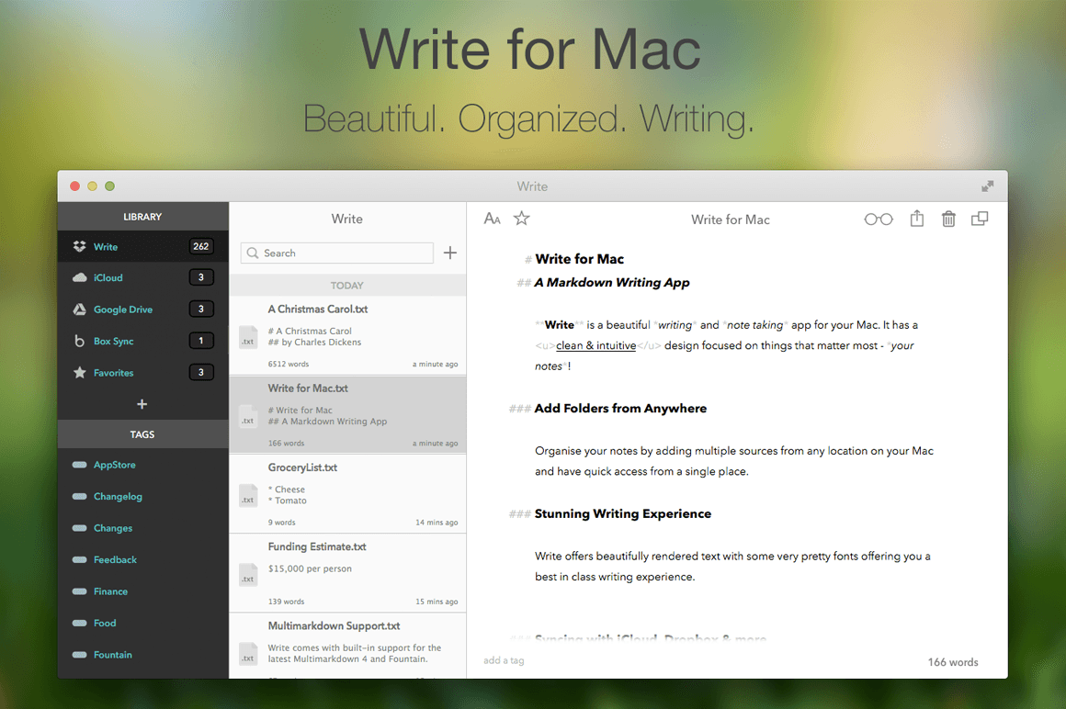Click '$15,000 per person' preview text
Image resolution: width=1066 pixels, height=709 pixels.
(310, 569)
